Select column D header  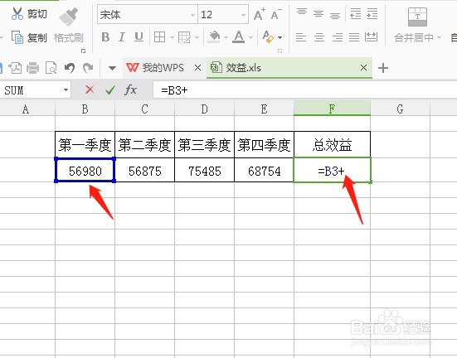pos(204,109)
